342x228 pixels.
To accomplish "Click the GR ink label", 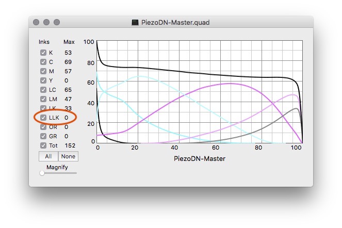I will pyautogui.click(x=53, y=136).
